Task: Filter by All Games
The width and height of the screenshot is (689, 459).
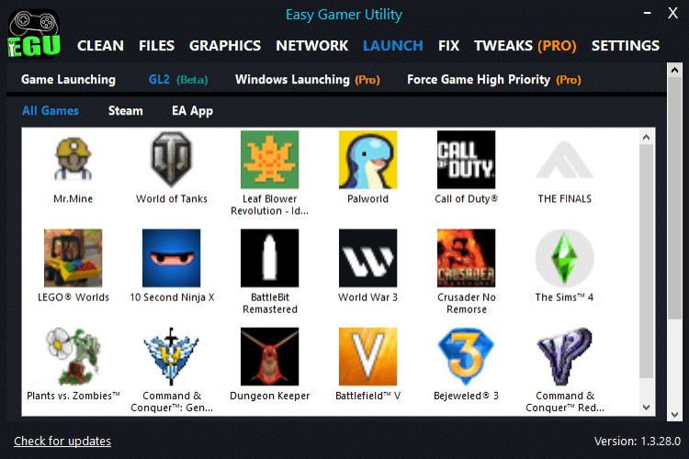Action: coord(51,111)
